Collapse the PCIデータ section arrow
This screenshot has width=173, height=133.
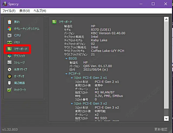point(66,74)
